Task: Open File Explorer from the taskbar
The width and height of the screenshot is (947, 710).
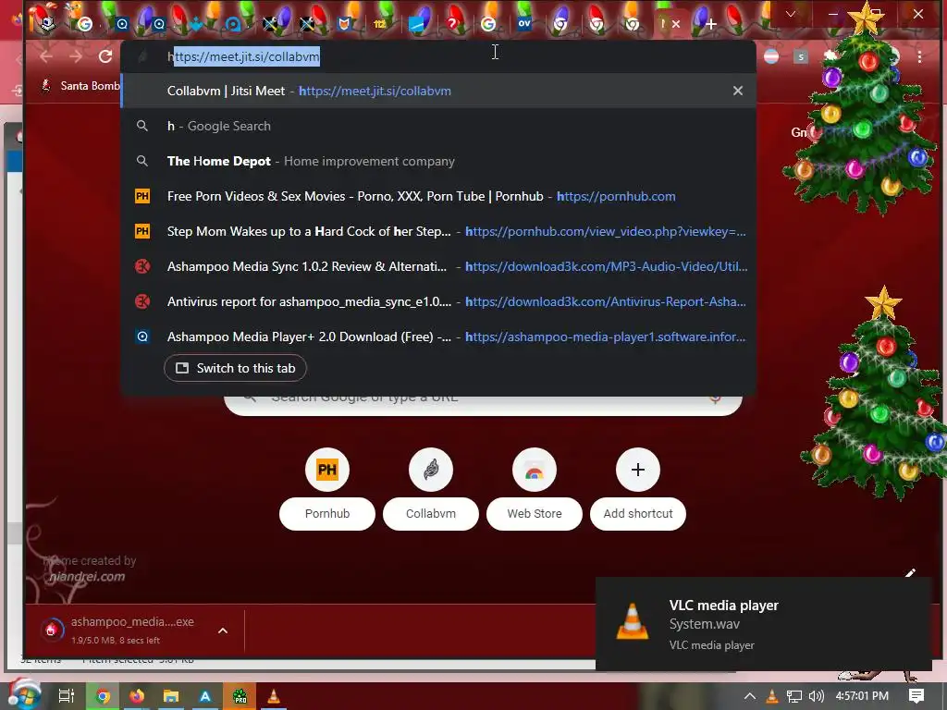Action: (171, 697)
